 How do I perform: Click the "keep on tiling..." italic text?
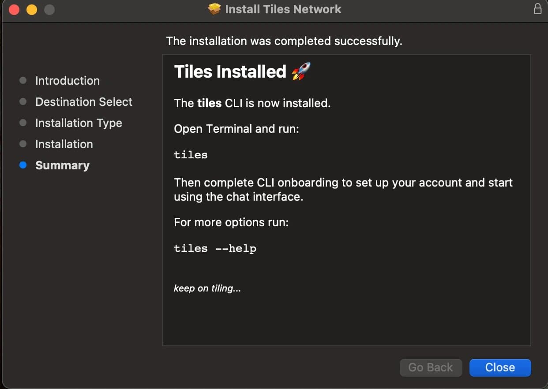[207, 288]
